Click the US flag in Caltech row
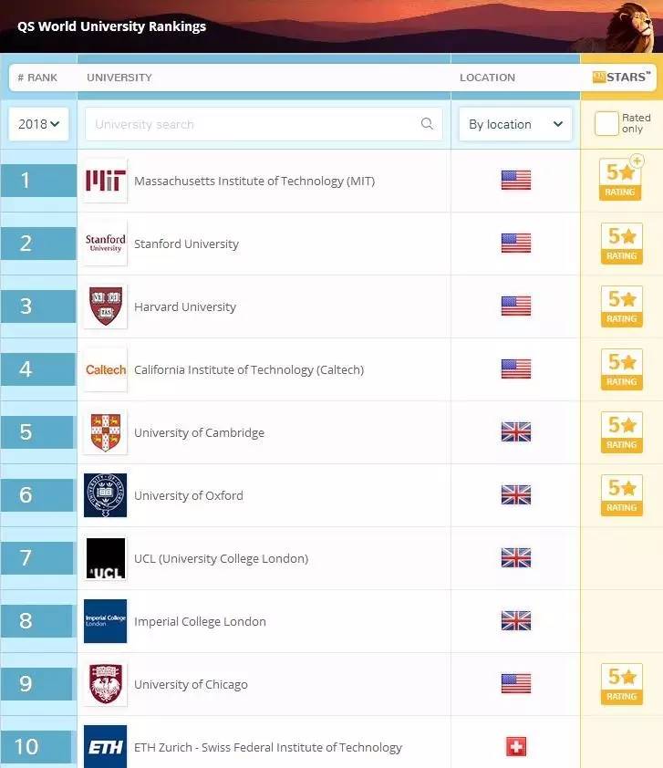Viewport: 663px width, 768px height. click(516, 368)
